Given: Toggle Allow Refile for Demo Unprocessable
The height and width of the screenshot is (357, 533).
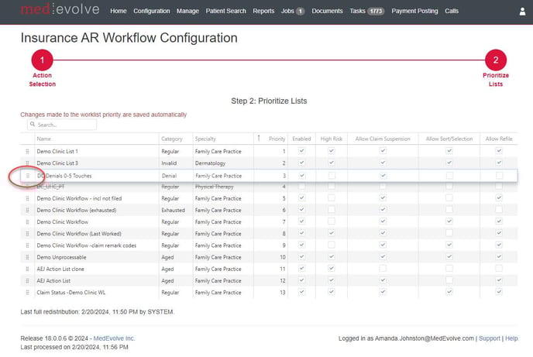Looking at the screenshot, I should 499,256.
